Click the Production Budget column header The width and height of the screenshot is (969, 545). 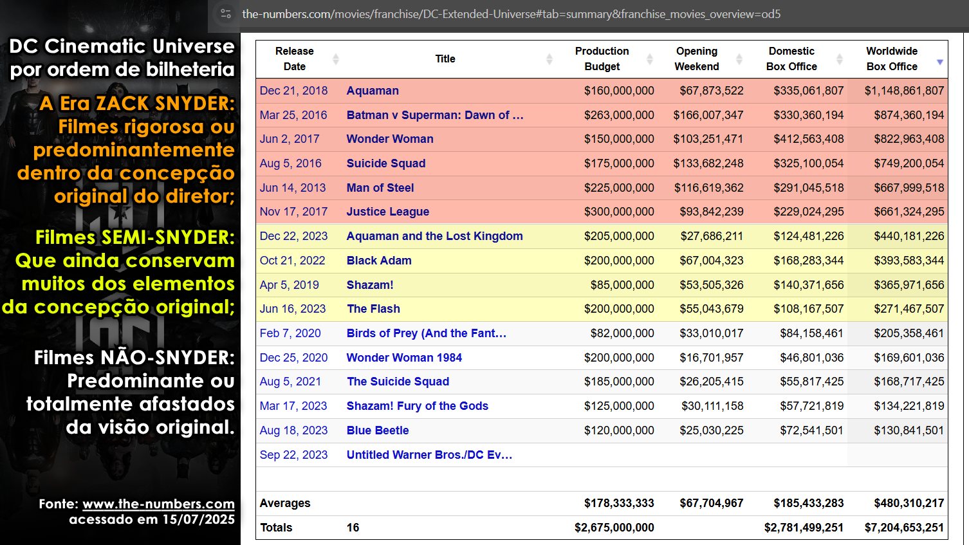[602, 59]
